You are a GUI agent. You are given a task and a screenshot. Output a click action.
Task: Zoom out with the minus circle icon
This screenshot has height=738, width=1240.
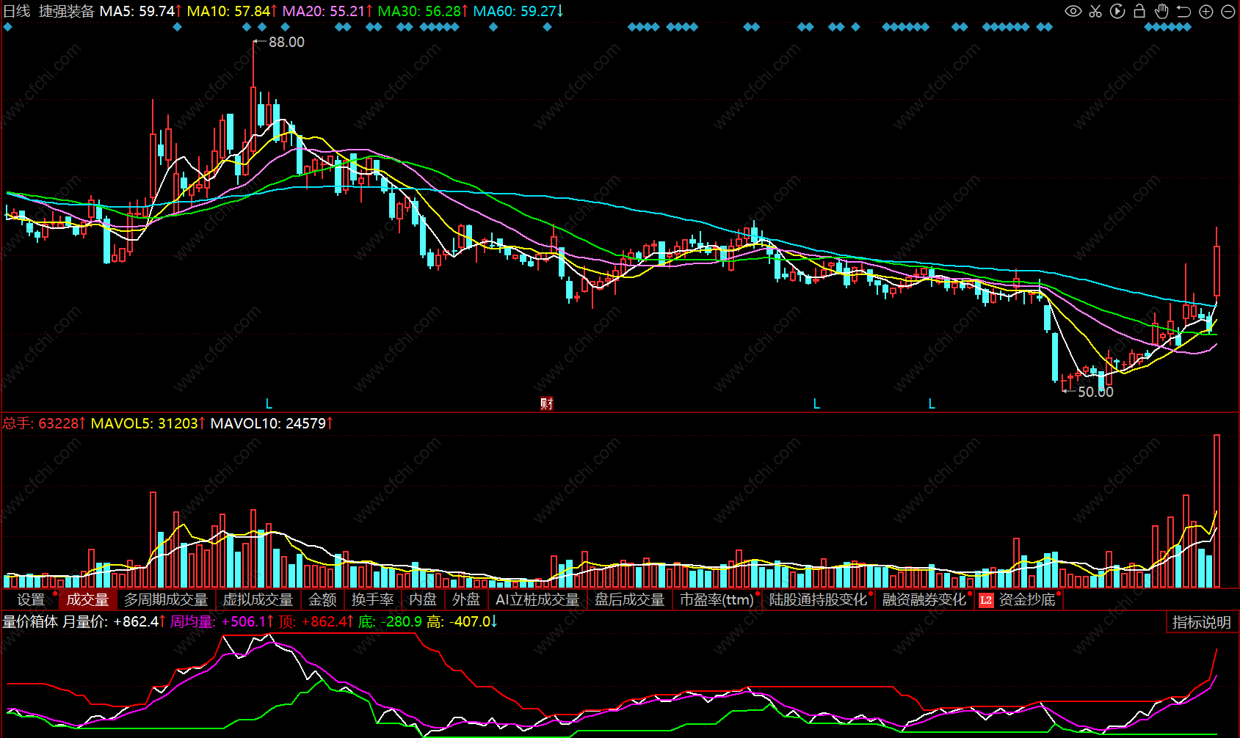(1228, 11)
